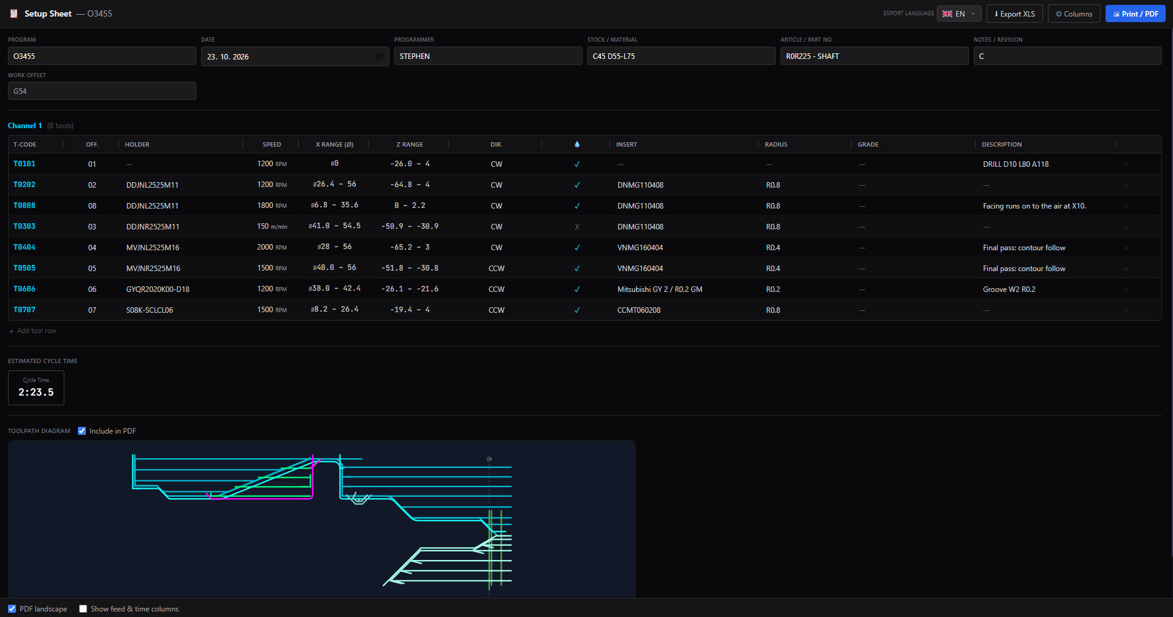
Task: Click the Z range -19.4 – 4
Action: [410, 310]
